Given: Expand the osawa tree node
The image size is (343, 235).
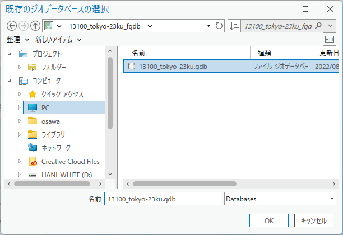Looking at the screenshot, I should [x=19, y=121].
